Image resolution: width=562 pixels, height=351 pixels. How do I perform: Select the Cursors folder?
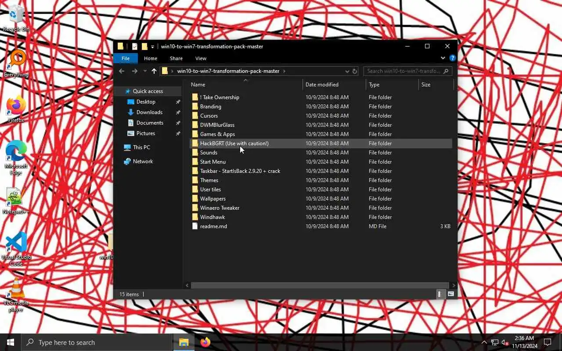[x=321, y=116]
